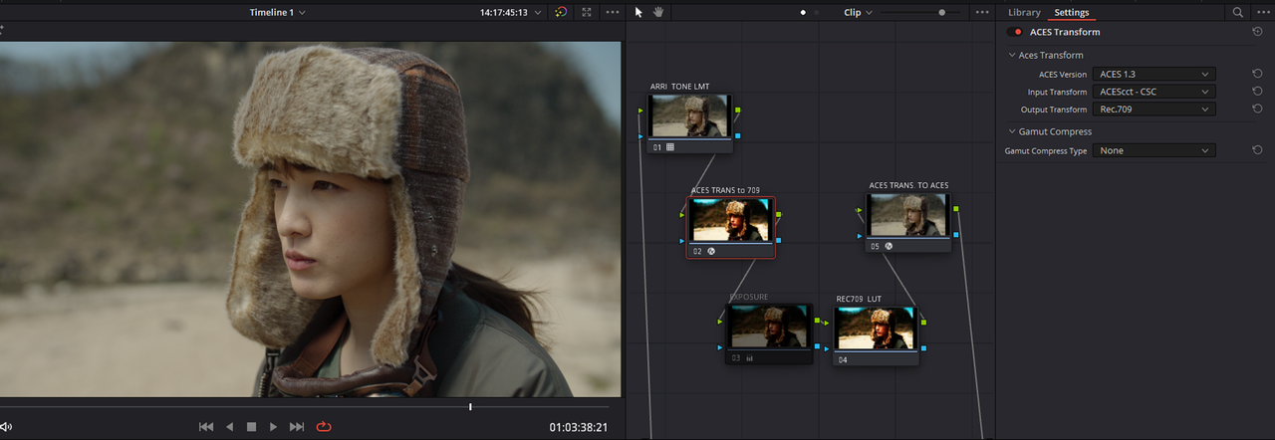1275x440 pixels.
Task: Click the enhanced viewer expand icon
Action: pos(587,12)
